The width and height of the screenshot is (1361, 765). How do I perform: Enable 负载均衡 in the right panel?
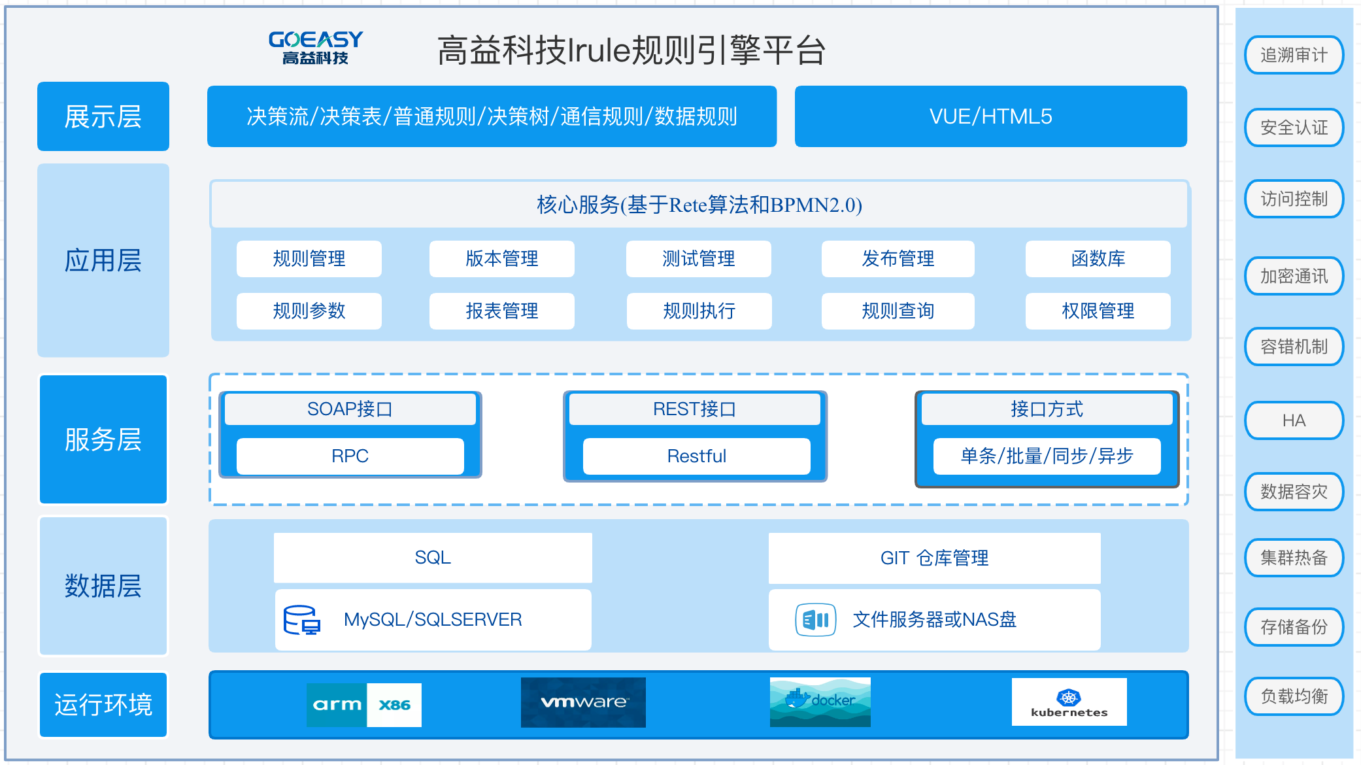[x=1294, y=696]
